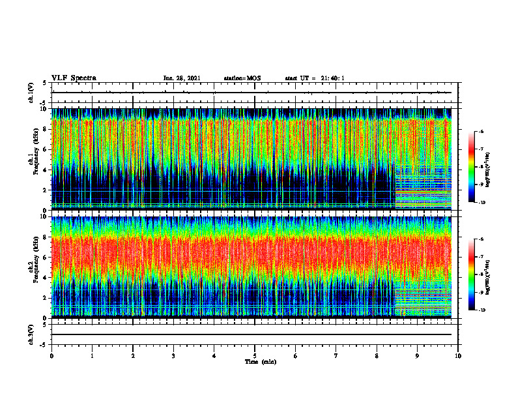Click the "VLF Spectra" plot title
The height and width of the screenshot is (399, 516).
coord(74,78)
